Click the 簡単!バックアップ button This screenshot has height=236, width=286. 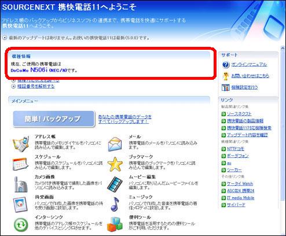click(54, 119)
